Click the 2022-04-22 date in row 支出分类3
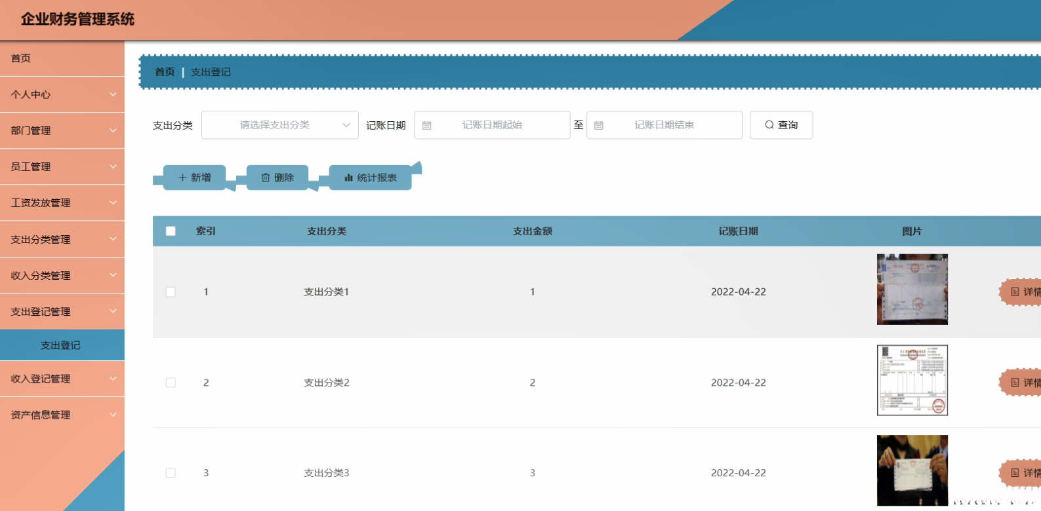Viewport: 1041px width, 511px height. (x=739, y=472)
